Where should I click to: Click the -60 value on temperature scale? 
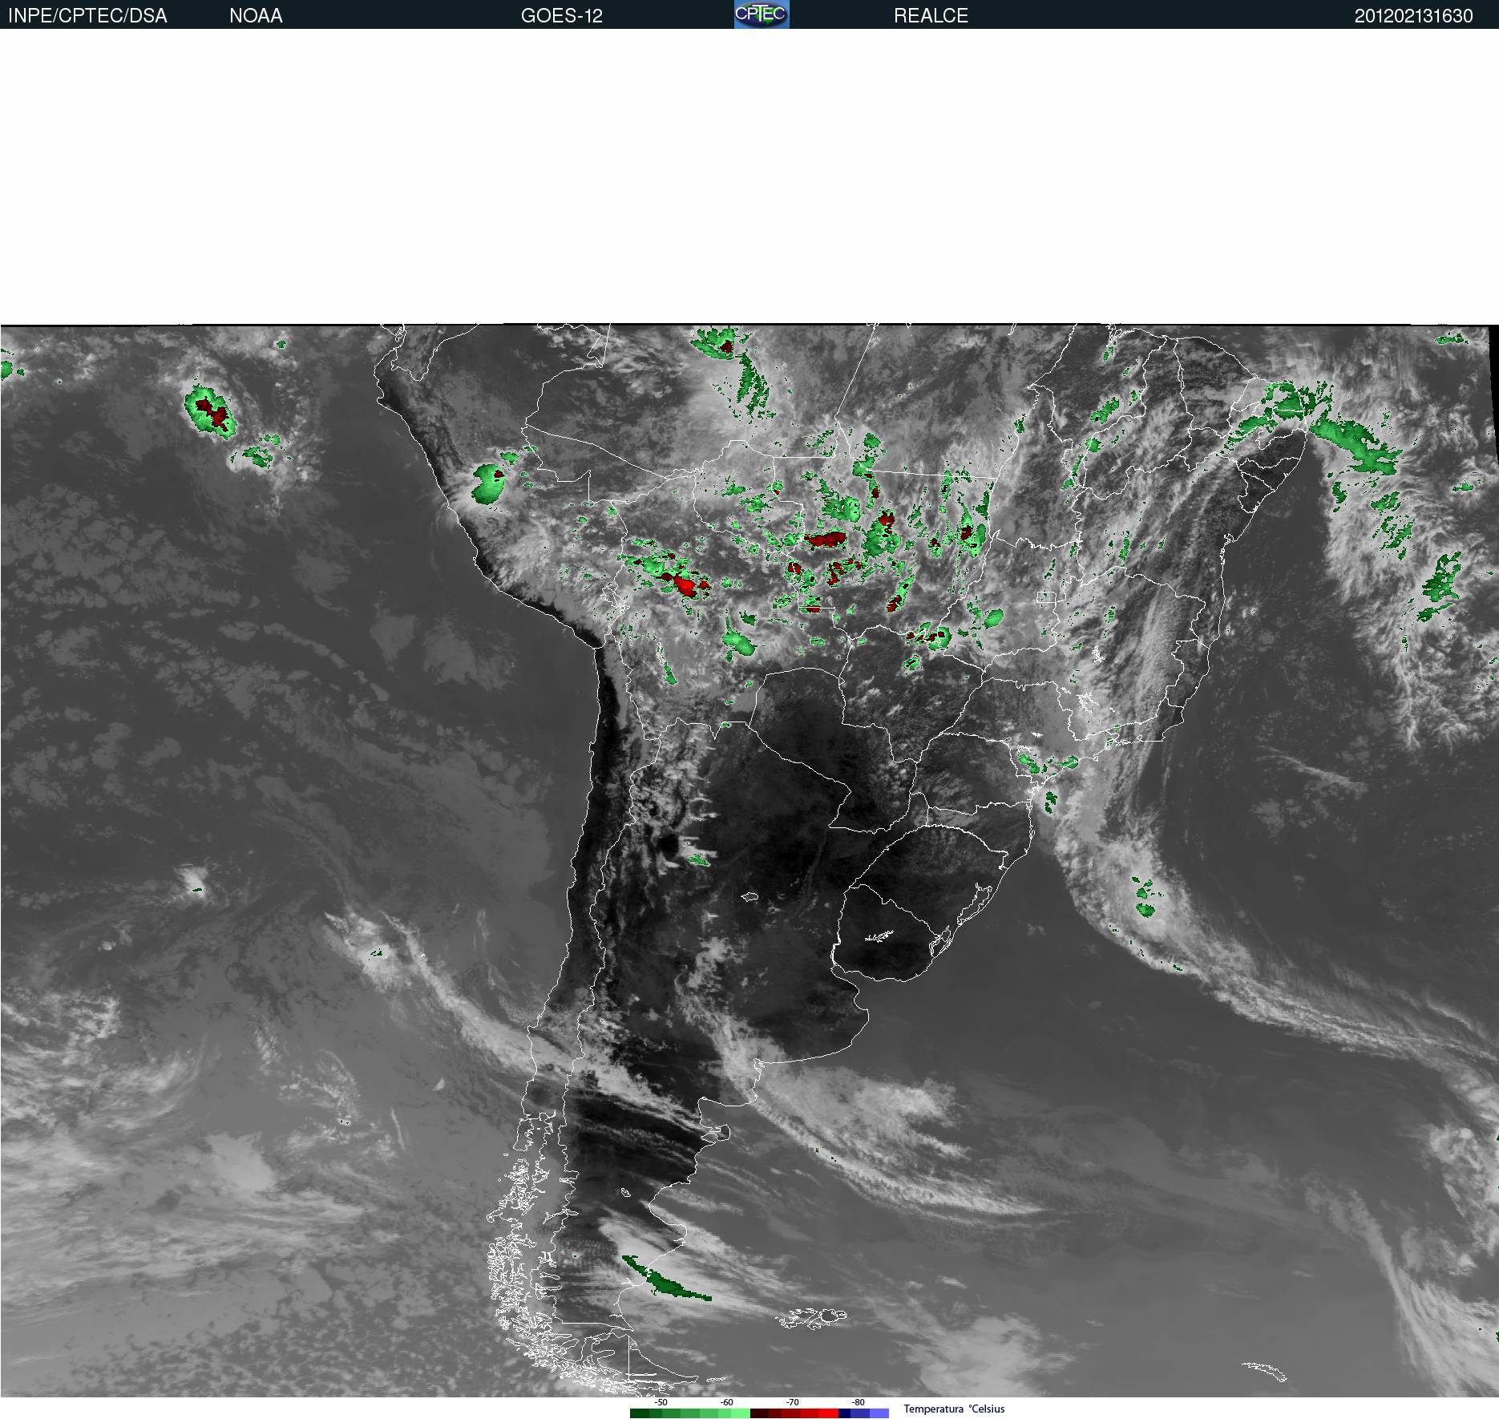726,1402
